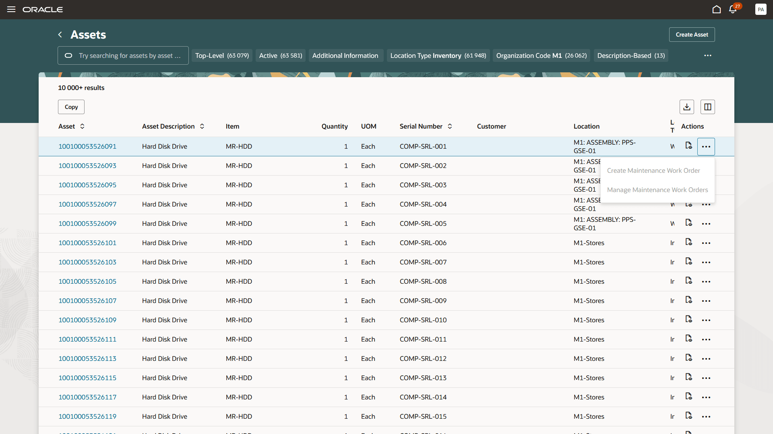Click the Location column header
The width and height of the screenshot is (773, 434).
coord(587,126)
